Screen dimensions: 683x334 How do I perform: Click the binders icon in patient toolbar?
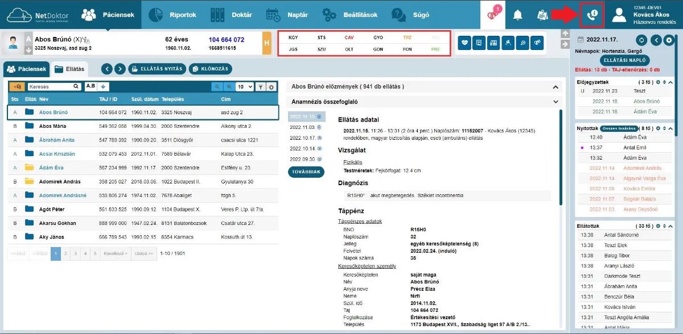point(493,42)
